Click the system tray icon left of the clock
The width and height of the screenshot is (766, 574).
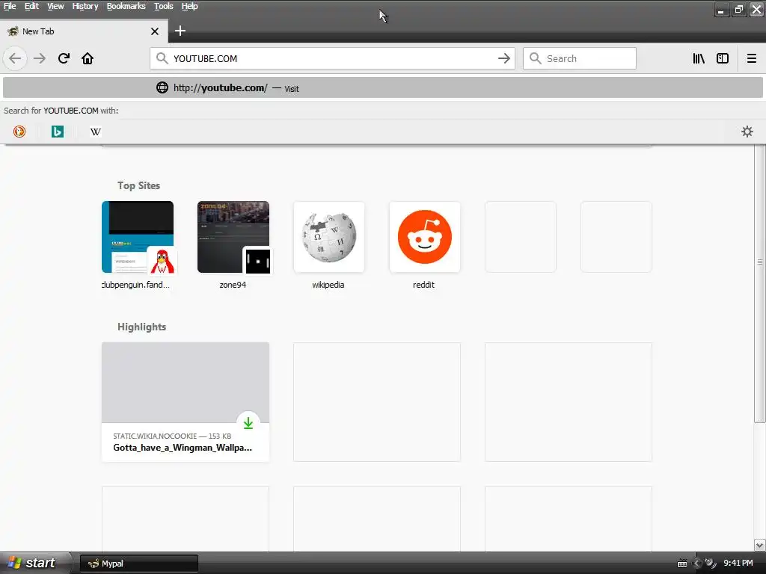(711, 564)
